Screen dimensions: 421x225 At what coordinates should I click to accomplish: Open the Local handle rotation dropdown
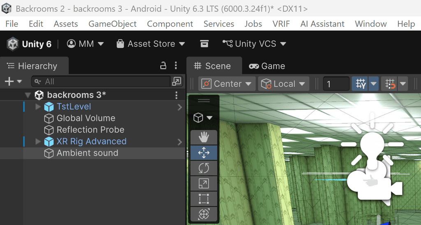click(284, 84)
